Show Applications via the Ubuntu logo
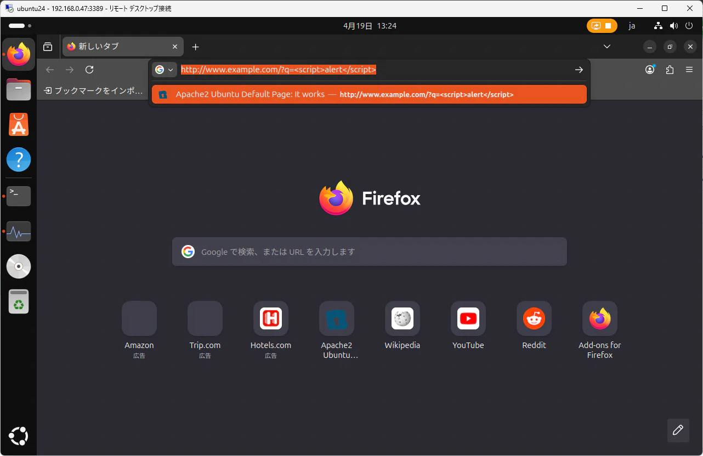Screen dimensions: 703x456 tap(19, 436)
